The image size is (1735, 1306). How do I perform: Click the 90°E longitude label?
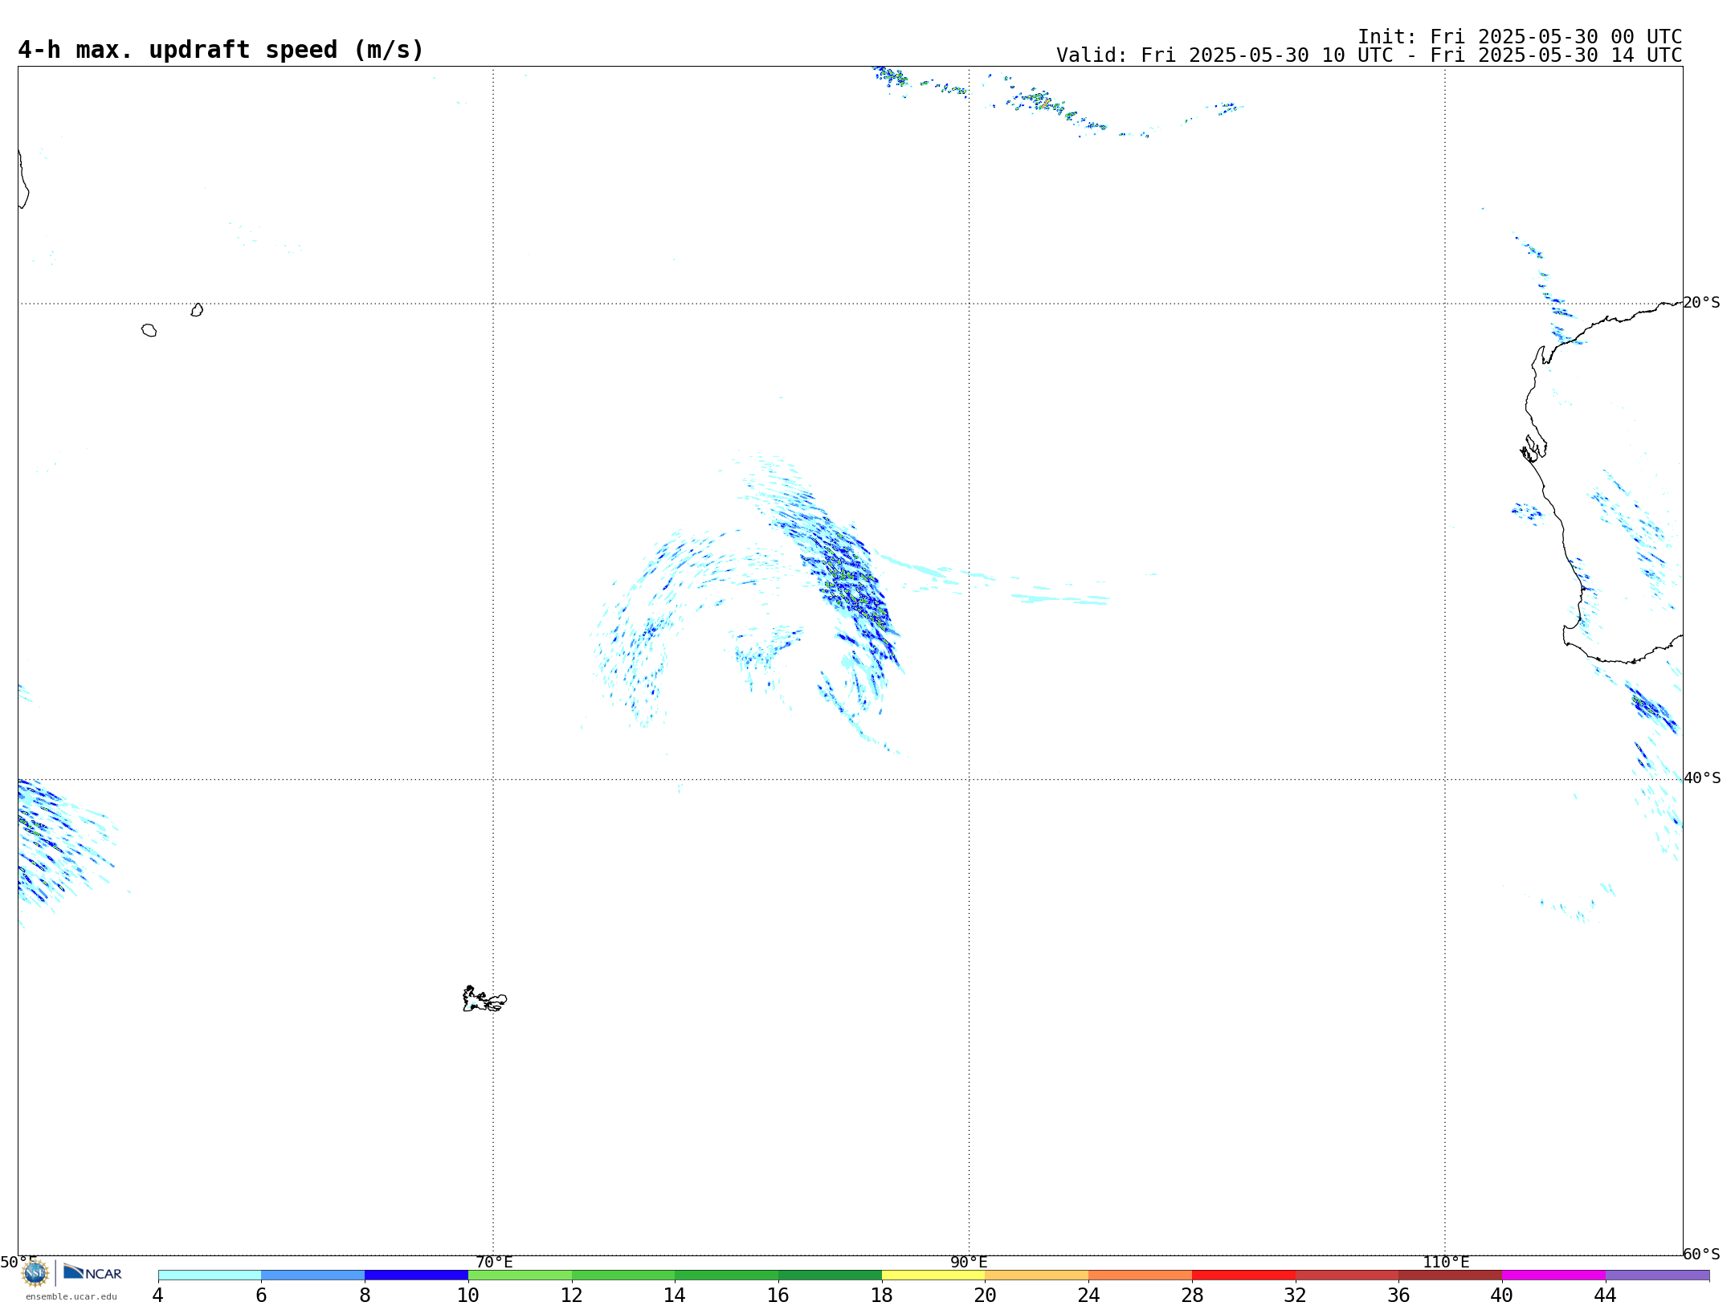pyautogui.click(x=969, y=1263)
